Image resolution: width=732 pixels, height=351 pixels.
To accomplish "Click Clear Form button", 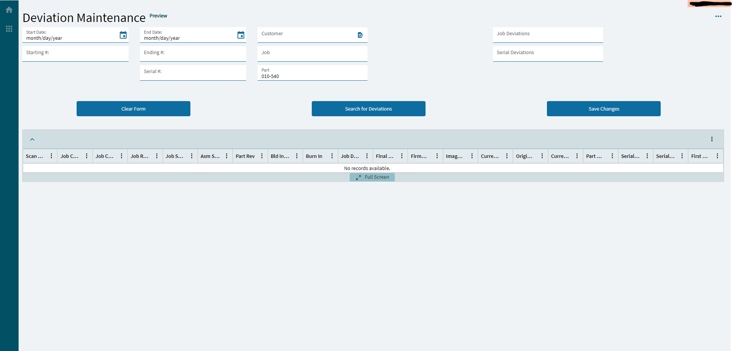I will [134, 109].
